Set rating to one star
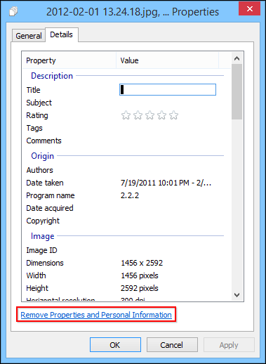 [126, 115]
